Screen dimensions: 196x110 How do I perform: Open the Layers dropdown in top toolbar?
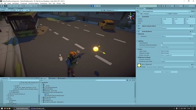pos(179,6)
